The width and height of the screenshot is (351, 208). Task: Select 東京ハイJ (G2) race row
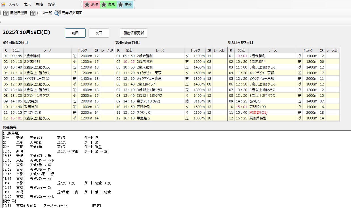(148, 101)
